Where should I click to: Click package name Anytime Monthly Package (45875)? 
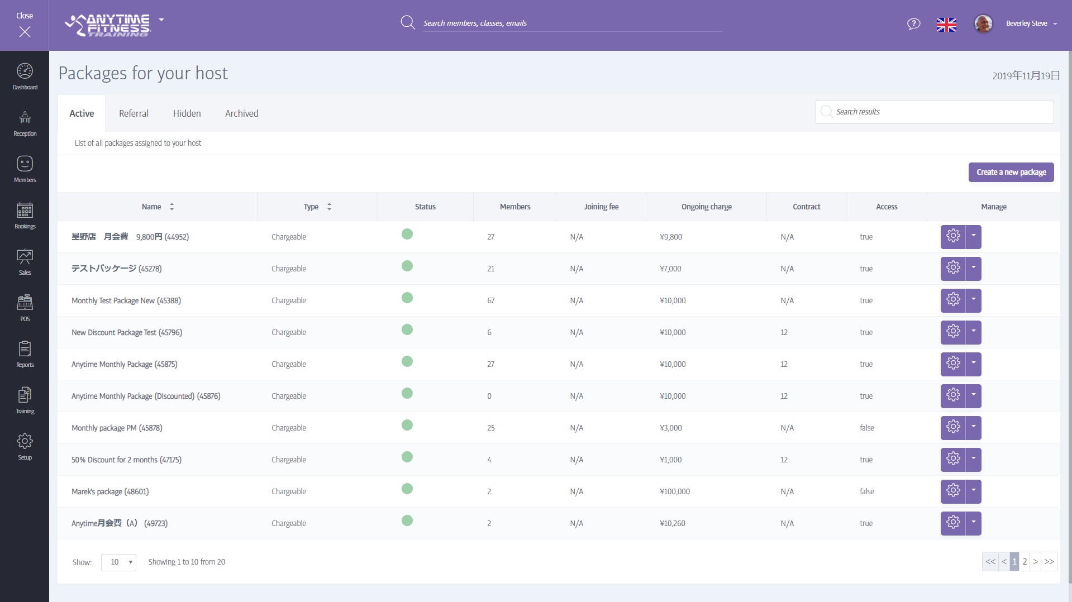pyautogui.click(x=125, y=364)
